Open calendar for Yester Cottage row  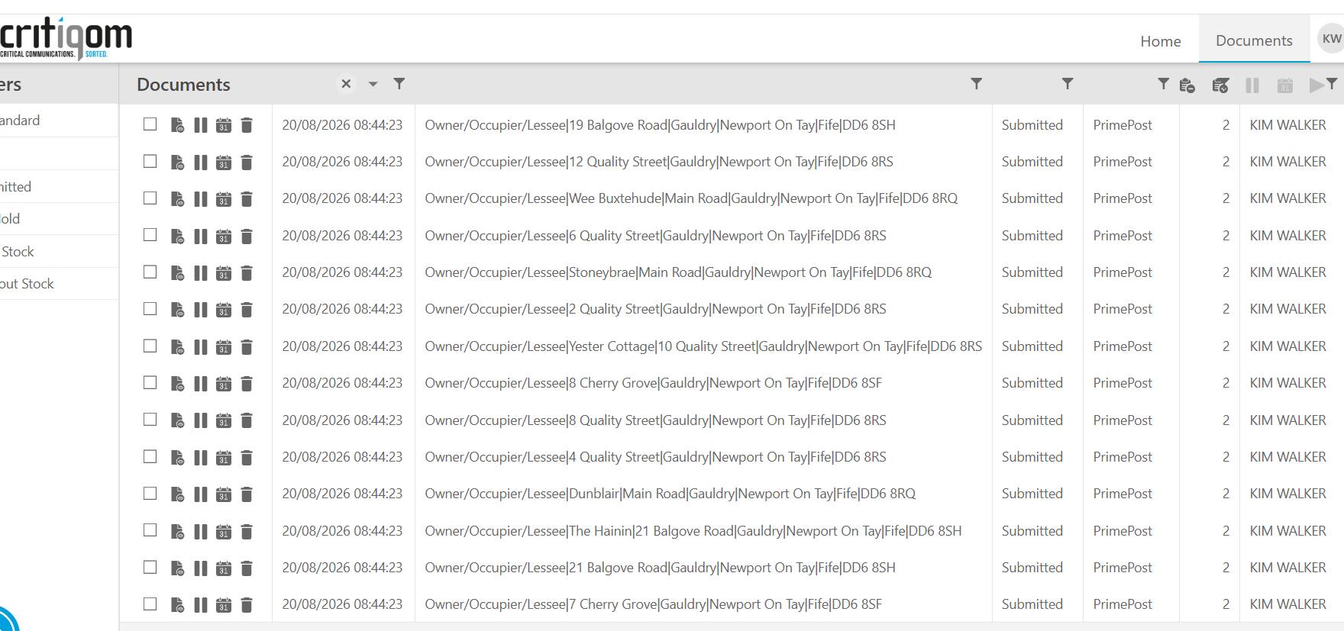pos(224,347)
